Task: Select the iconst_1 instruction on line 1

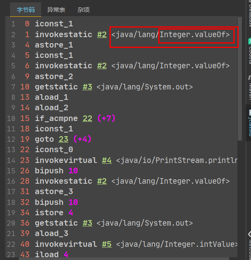Action: tap(54, 24)
